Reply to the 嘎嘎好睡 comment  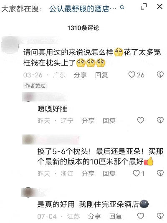click(x=109, y=121)
